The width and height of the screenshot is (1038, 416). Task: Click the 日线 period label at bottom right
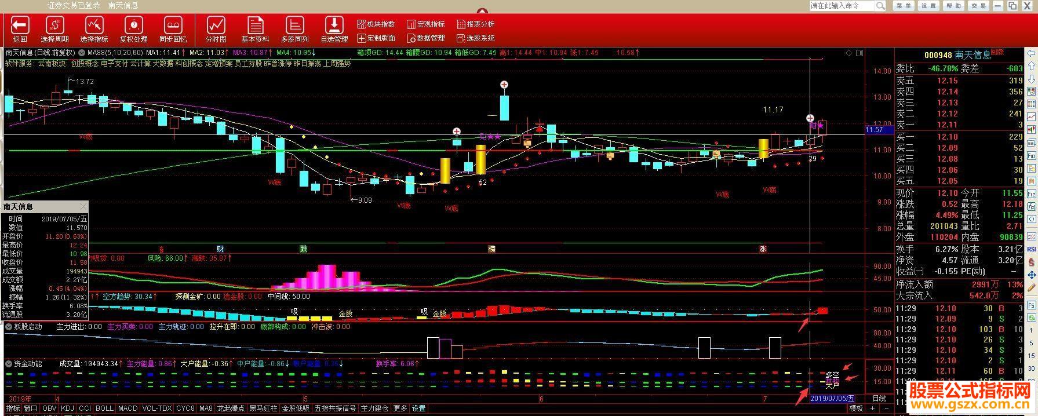879,399
